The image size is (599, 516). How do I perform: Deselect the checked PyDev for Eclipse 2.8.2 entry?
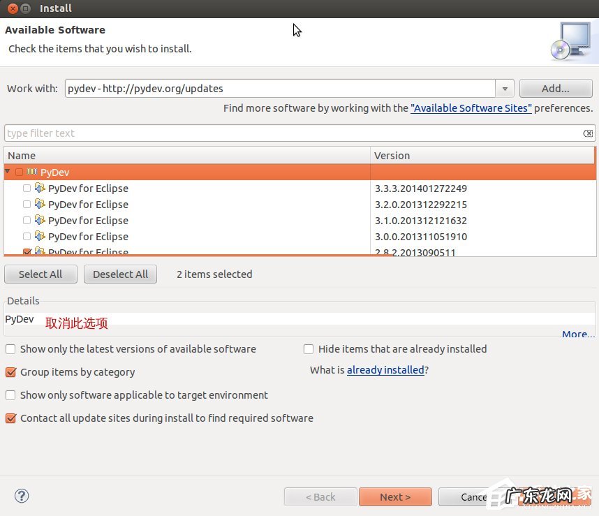coord(27,251)
